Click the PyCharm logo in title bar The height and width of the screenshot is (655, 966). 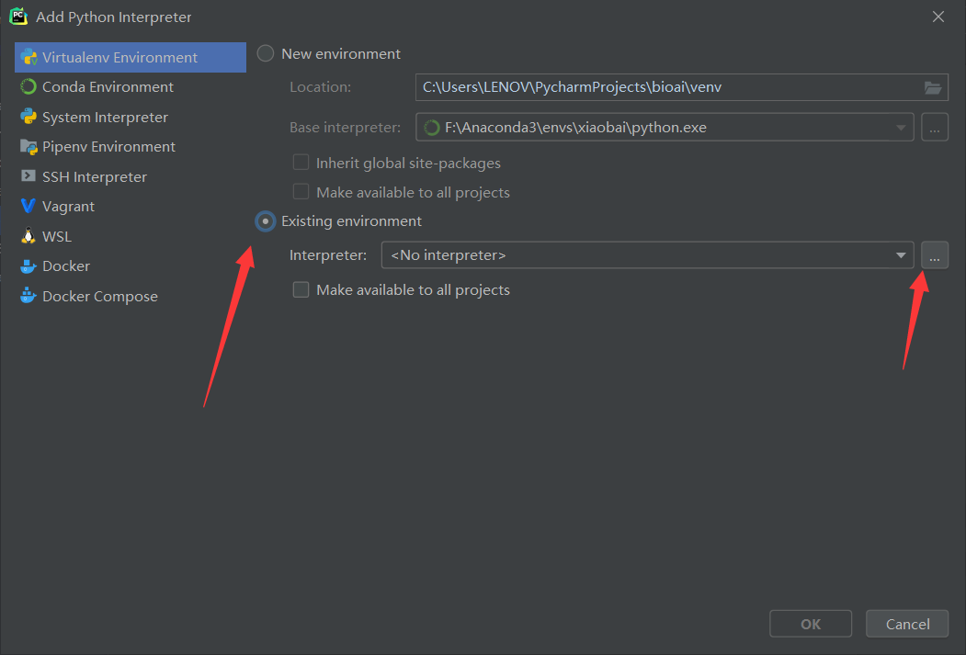pos(18,17)
